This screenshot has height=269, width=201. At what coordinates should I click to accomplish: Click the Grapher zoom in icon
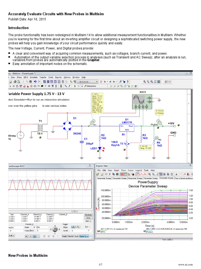pos(149,174)
